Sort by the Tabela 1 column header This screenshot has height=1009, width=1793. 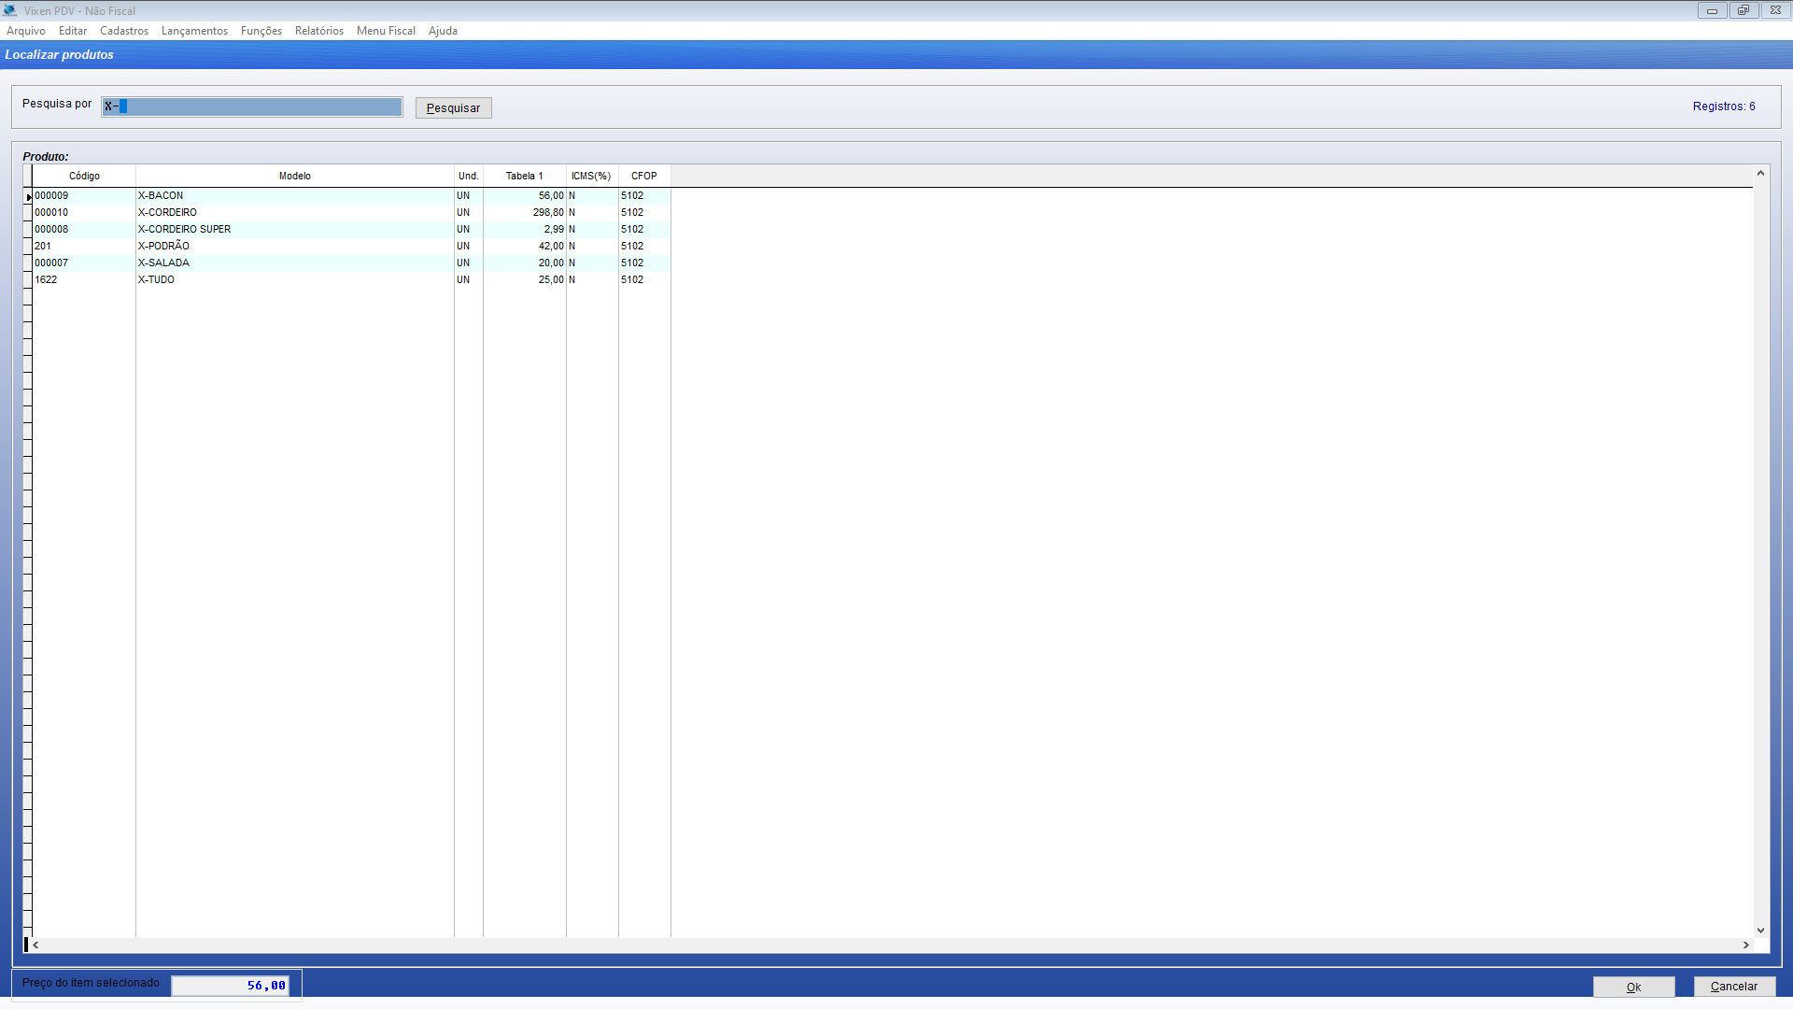[x=524, y=176]
